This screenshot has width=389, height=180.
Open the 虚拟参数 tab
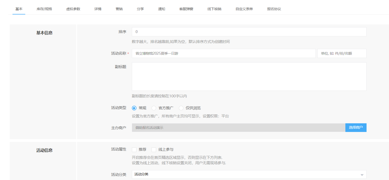click(73, 9)
